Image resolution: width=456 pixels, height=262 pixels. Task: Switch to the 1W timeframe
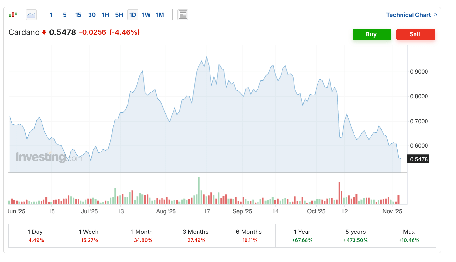[146, 15]
